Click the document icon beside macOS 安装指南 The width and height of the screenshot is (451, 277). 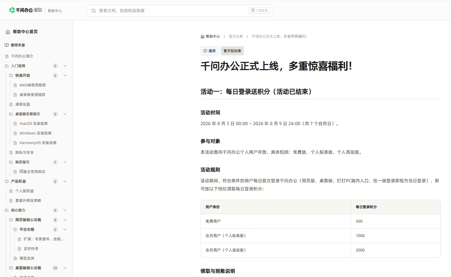(15, 124)
